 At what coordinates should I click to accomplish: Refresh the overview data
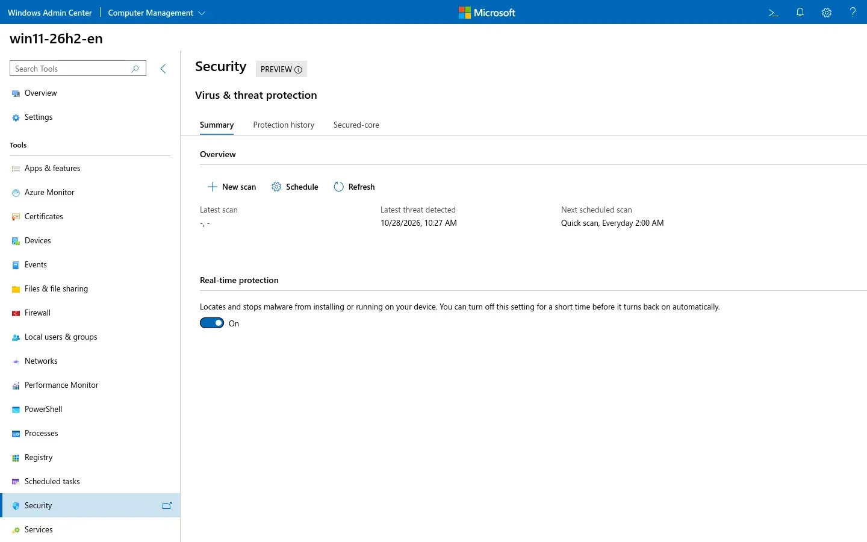point(354,187)
